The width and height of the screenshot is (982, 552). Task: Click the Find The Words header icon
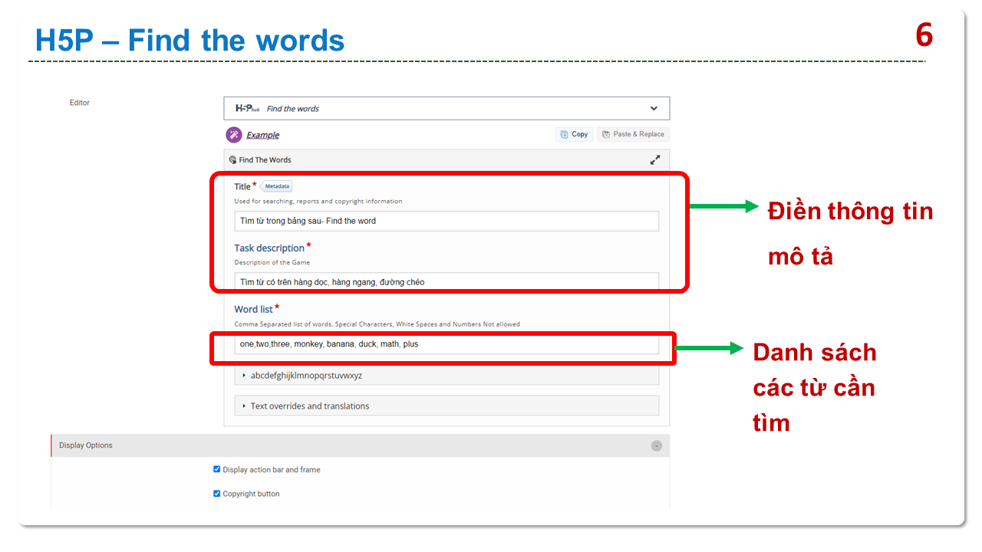pos(232,160)
